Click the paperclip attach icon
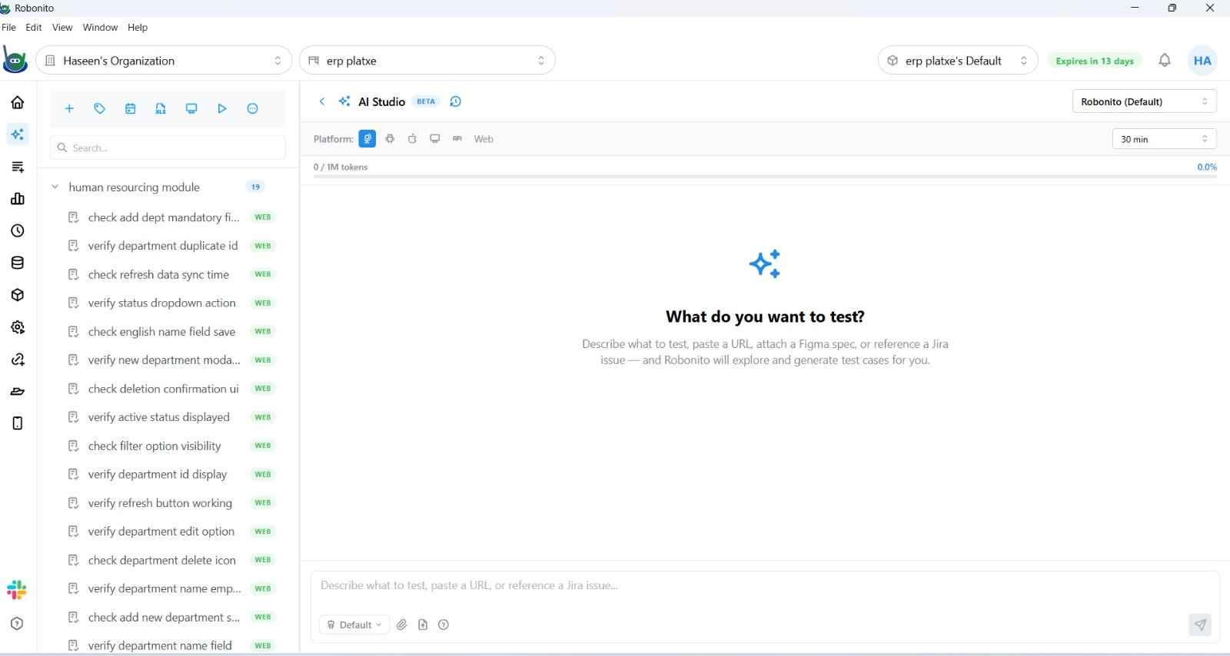Screen dimensions: 1230x656 [x=402, y=625]
